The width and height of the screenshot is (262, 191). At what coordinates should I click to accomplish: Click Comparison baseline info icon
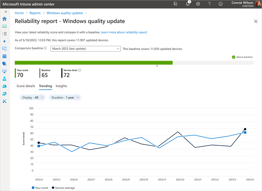[x=45, y=48]
